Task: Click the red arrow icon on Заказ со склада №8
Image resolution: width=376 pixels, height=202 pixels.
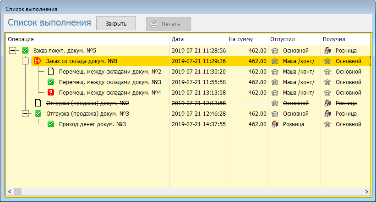Action: click(x=38, y=61)
